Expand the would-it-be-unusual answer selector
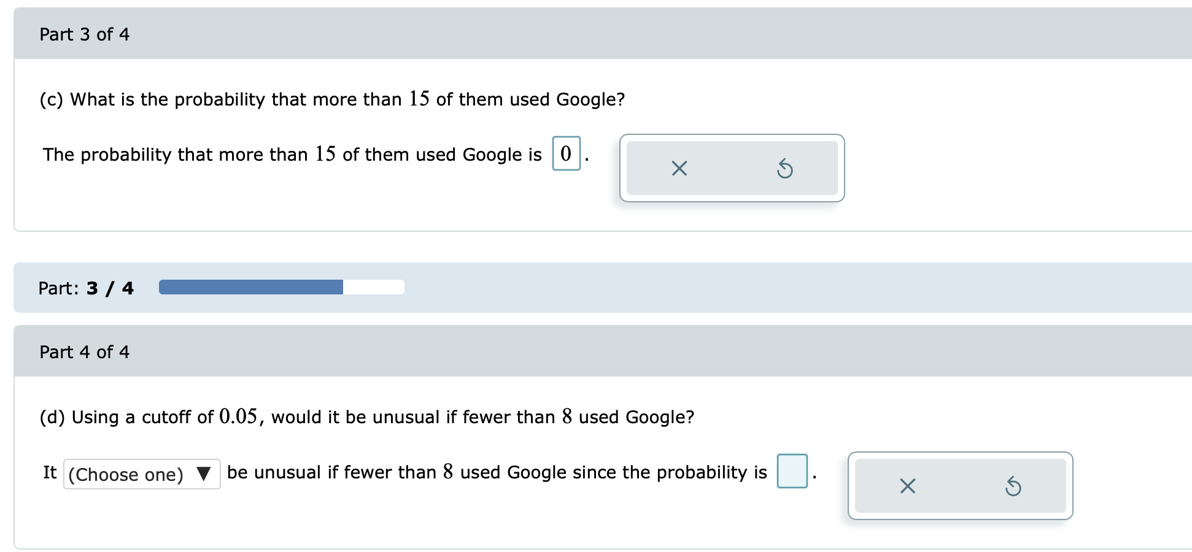Screen dimensions: 1192x552 click(141, 473)
